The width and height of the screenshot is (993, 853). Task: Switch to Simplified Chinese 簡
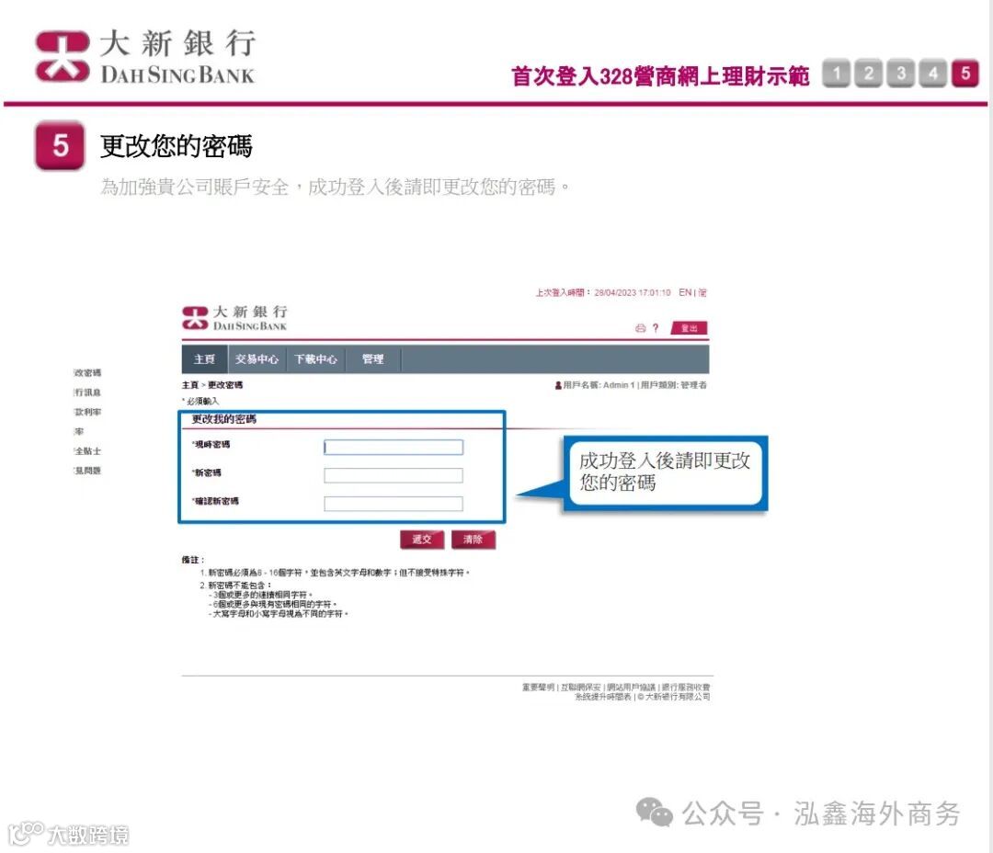coord(702,292)
